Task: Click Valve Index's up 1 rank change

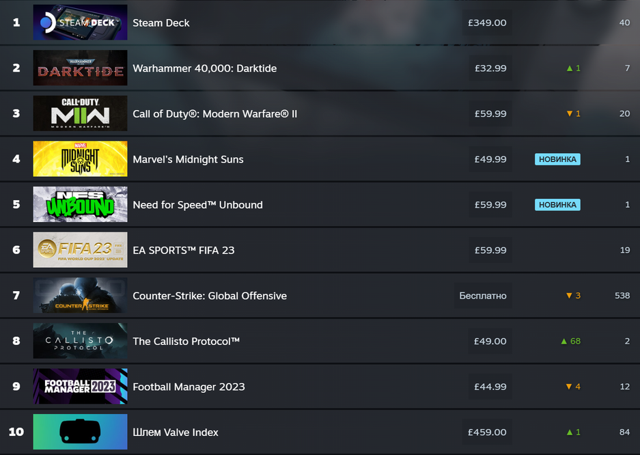Action: point(573,432)
